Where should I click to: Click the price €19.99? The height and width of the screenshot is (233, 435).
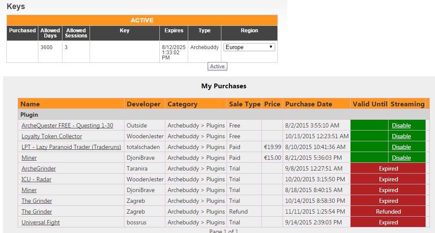[273, 147]
